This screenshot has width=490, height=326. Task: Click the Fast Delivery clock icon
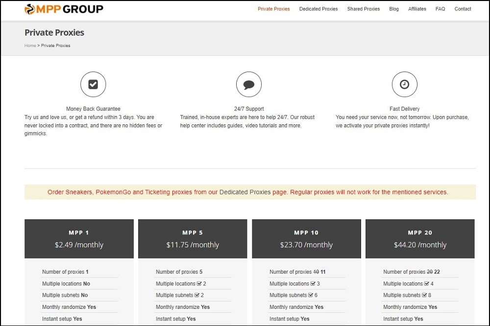coord(404,84)
